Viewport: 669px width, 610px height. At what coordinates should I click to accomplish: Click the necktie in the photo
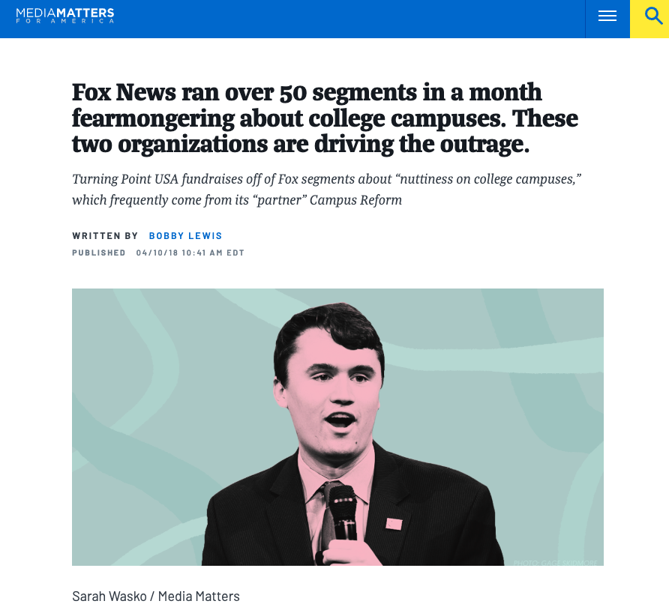coord(328,517)
